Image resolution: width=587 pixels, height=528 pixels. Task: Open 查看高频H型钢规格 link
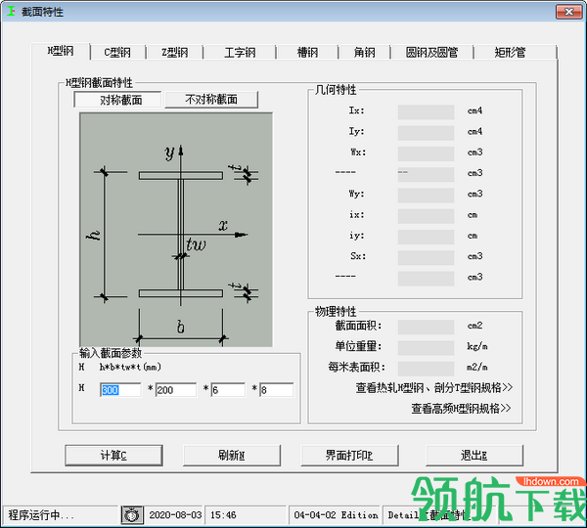coord(461,409)
